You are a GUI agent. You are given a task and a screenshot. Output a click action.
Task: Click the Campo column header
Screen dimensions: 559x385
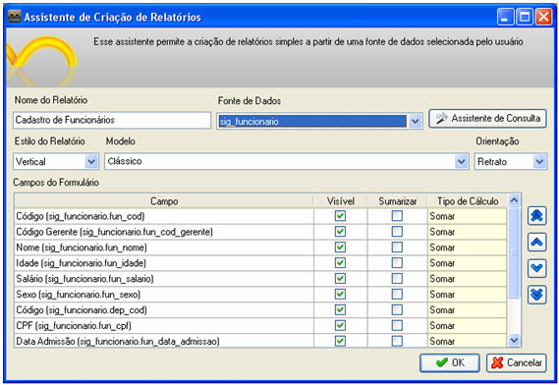[164, 201]
